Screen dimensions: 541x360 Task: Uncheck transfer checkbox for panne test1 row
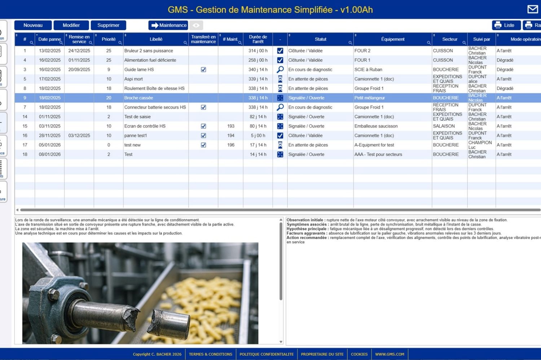(203, 136)
